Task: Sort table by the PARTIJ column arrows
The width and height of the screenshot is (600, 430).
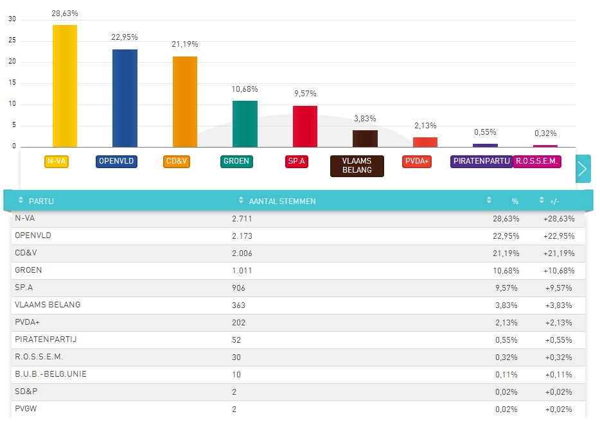Action: pos(21,200)
